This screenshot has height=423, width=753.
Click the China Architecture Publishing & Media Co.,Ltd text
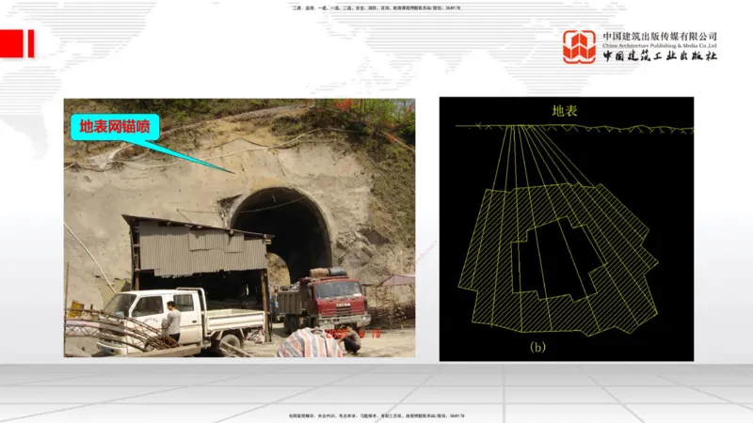(660, 45)
